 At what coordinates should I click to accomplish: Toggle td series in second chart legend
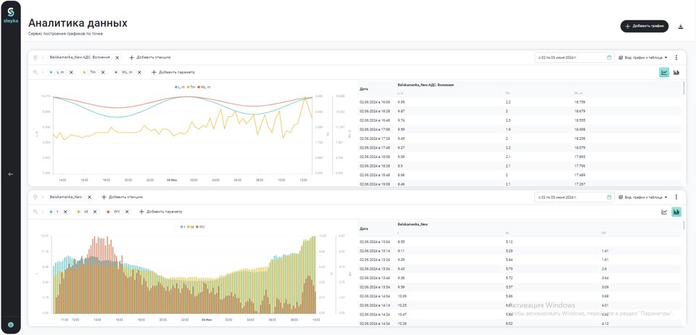[191, 227]
